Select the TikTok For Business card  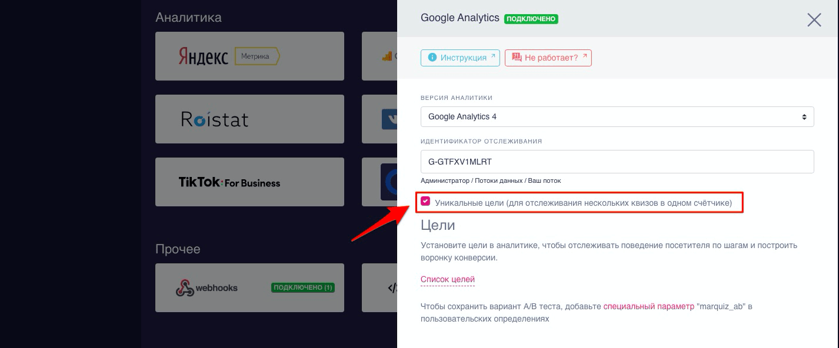(x=249, y=182)
